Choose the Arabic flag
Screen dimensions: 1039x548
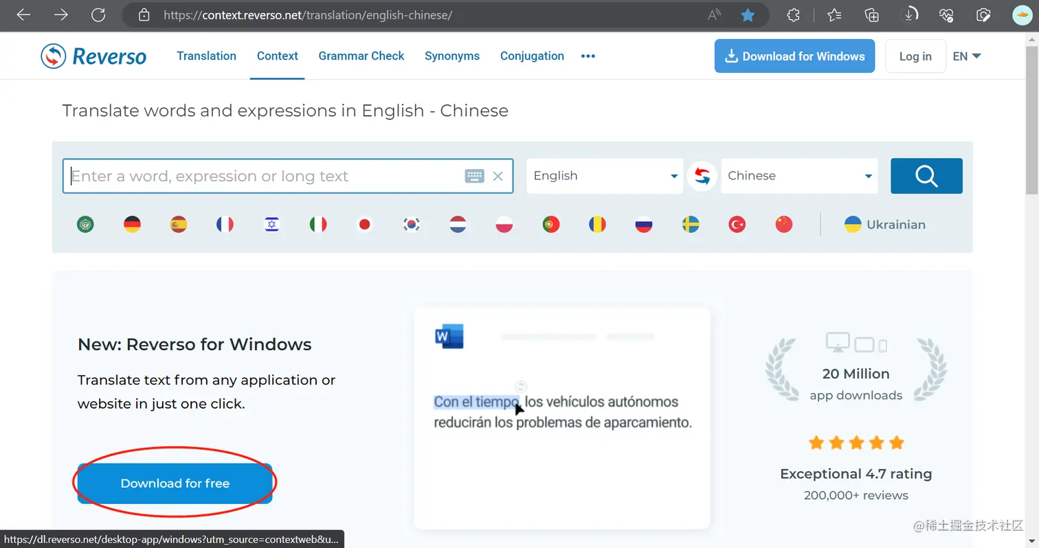(85, 225)
